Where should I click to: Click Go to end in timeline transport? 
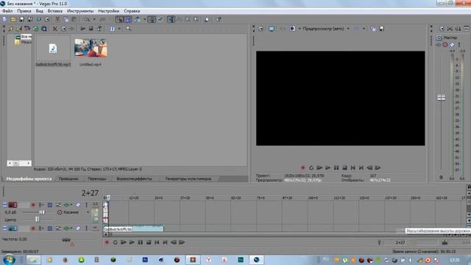(165, 242)
